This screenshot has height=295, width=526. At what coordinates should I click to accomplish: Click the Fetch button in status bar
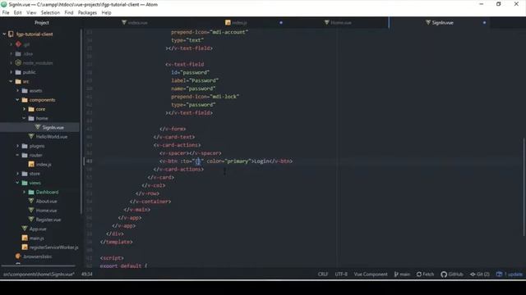pyautogui.click(x=425, y=275)
